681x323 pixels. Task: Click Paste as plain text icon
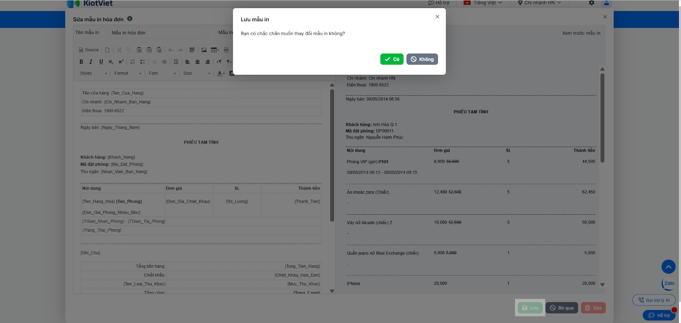[149, 50]
